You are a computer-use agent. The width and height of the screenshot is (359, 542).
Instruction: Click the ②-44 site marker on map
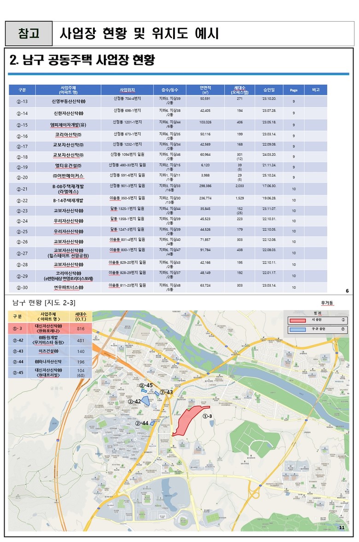click(x=153, y=423)
